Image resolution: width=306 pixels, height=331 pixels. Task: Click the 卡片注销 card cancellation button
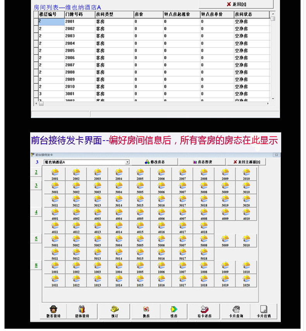click(x=264, y=312)
